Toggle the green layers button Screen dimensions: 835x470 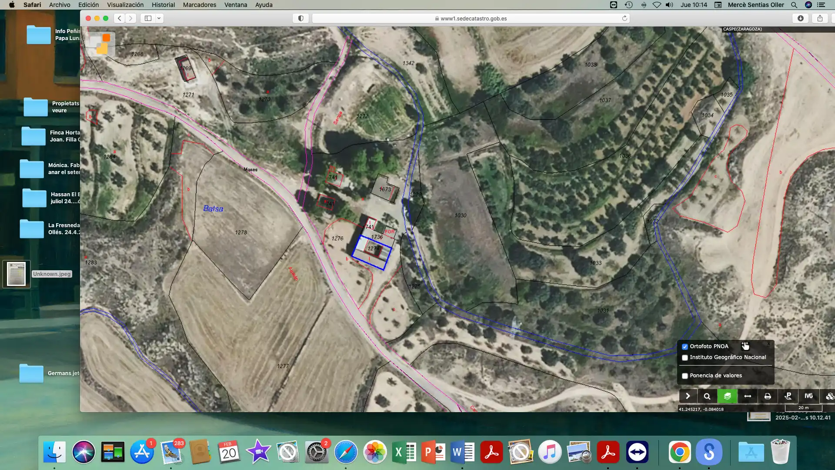(x=727, y=396)
